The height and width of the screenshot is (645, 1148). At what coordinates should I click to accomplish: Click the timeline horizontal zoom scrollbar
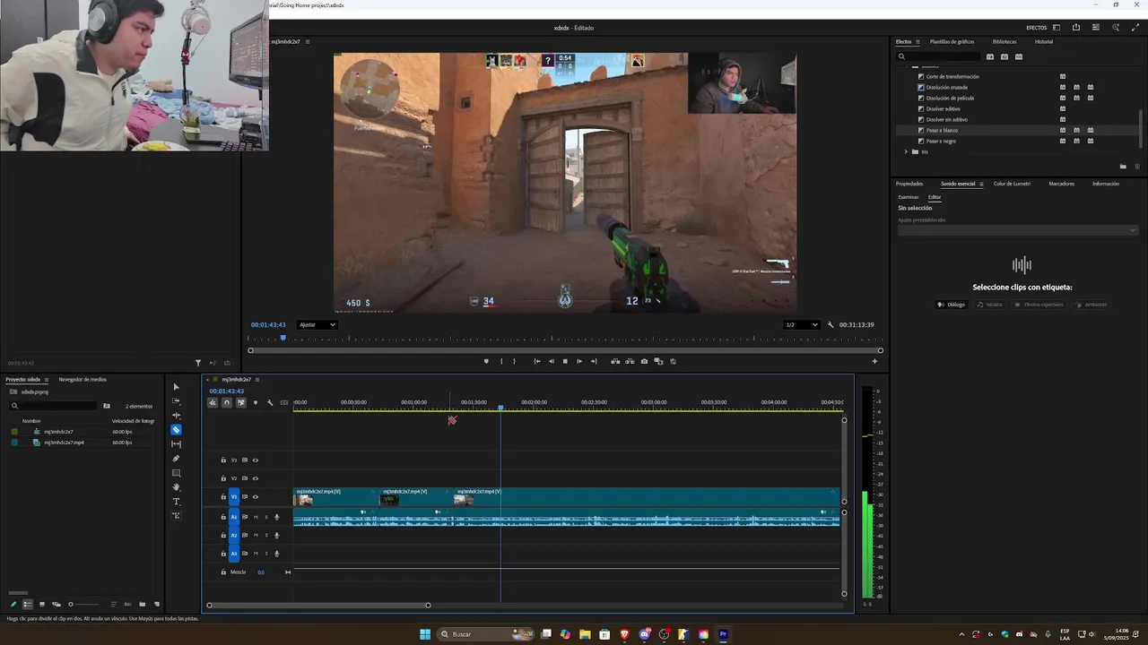point(318,606)
